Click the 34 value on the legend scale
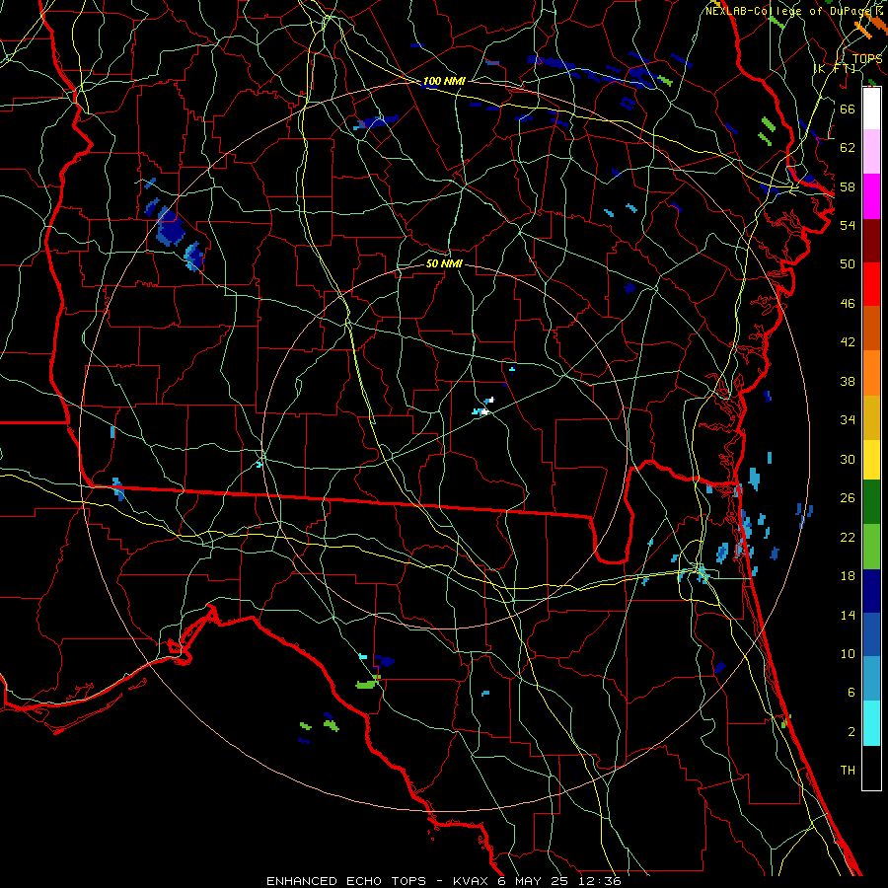 (848, 420)
